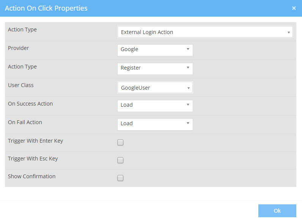
Task: Enable the Trigger With Esc Key checkbox
Action: [120, 160]
